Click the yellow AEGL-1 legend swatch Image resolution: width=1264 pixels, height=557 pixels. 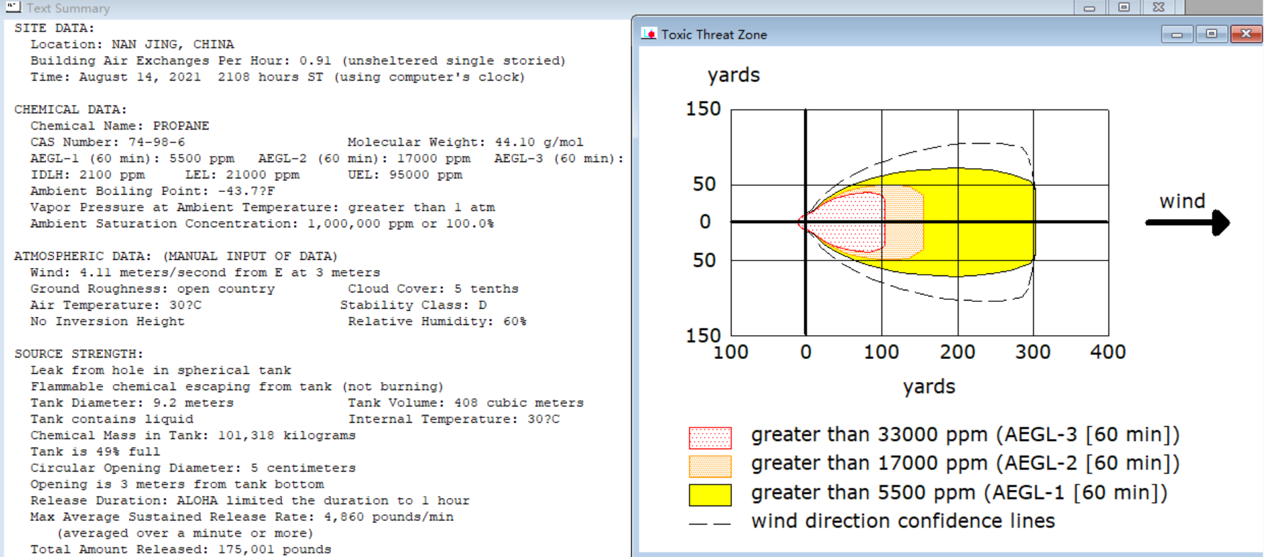click(710, 495)
